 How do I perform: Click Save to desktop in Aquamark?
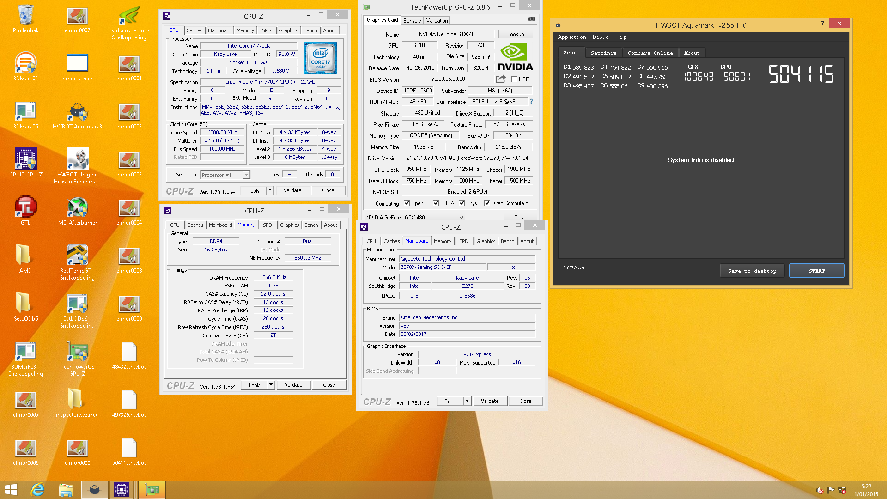752,271
